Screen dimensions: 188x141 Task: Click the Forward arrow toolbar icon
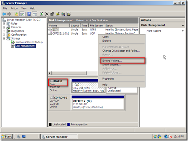pyautogui.click(x=9, y=14)
